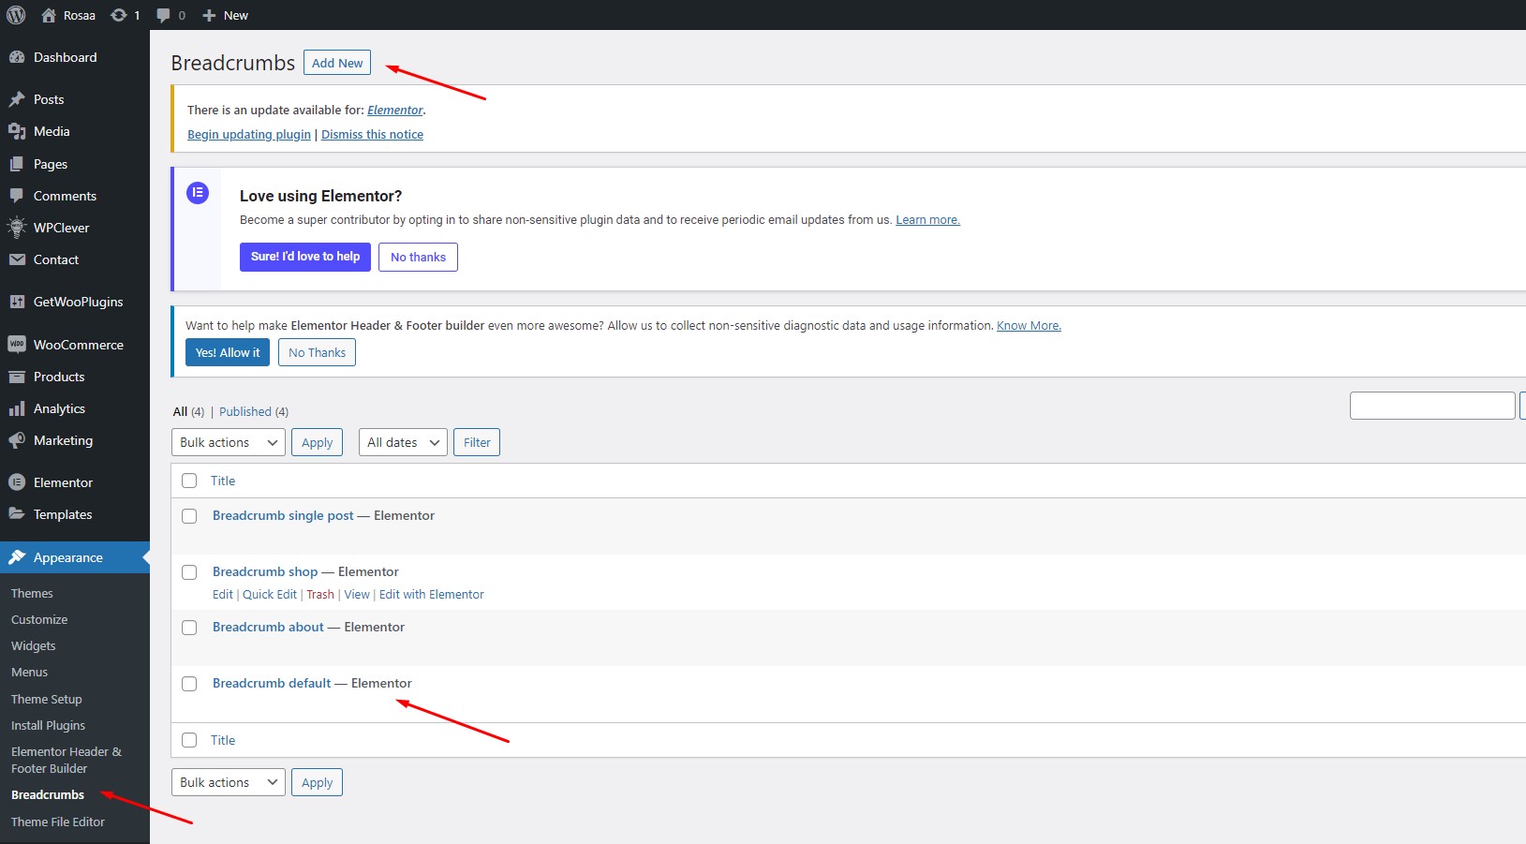Expand the All dates filter dropdown
This screenshot has height=844, width=1526.
tap(403, 442)
